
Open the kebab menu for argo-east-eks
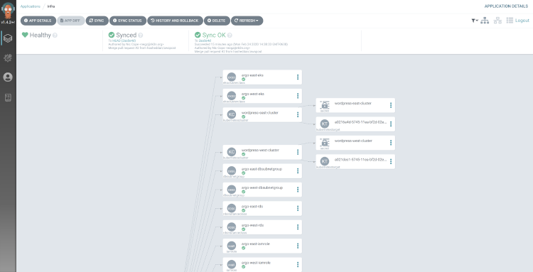click(x=298, y=77)
